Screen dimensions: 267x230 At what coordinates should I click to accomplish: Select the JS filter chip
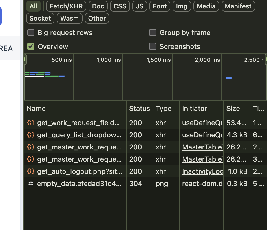click(140, 6)
